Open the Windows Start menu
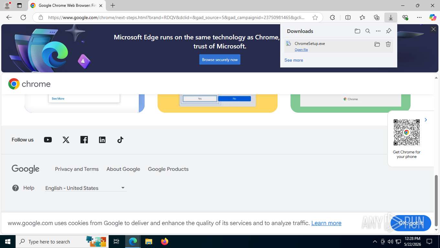Viewport: 440px width, 248px height. point(8,242)
